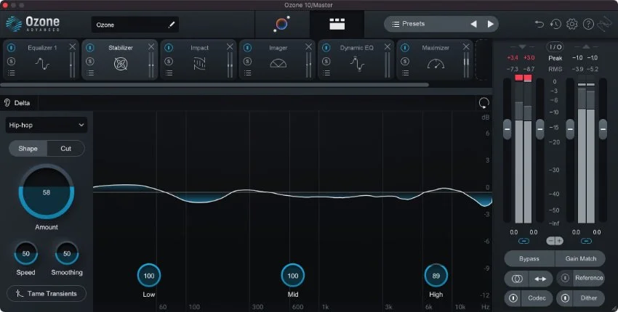618x312 pixels.
Task: Click the Amount knob set to 58
Action: pos(47,192)
